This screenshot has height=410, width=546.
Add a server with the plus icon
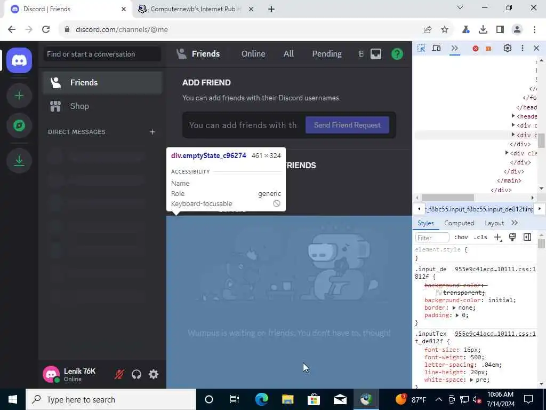coord(19,96)
